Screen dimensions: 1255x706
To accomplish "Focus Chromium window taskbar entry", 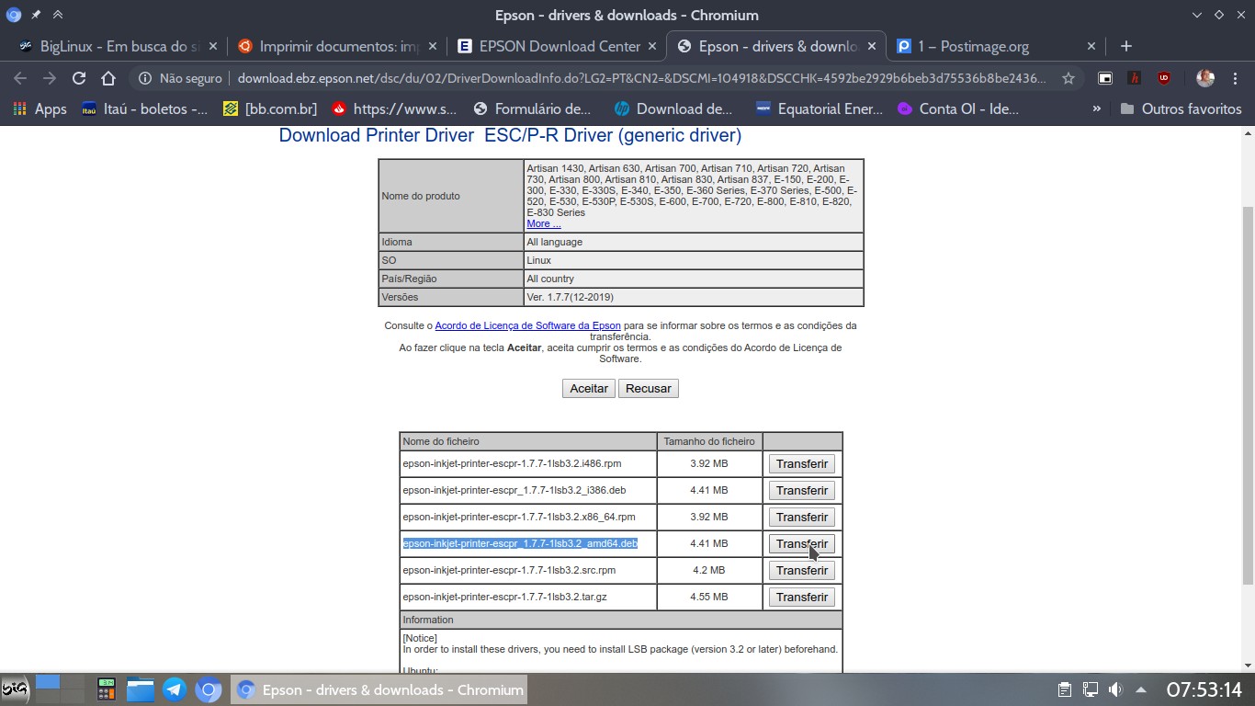I will tap(379, 689).
